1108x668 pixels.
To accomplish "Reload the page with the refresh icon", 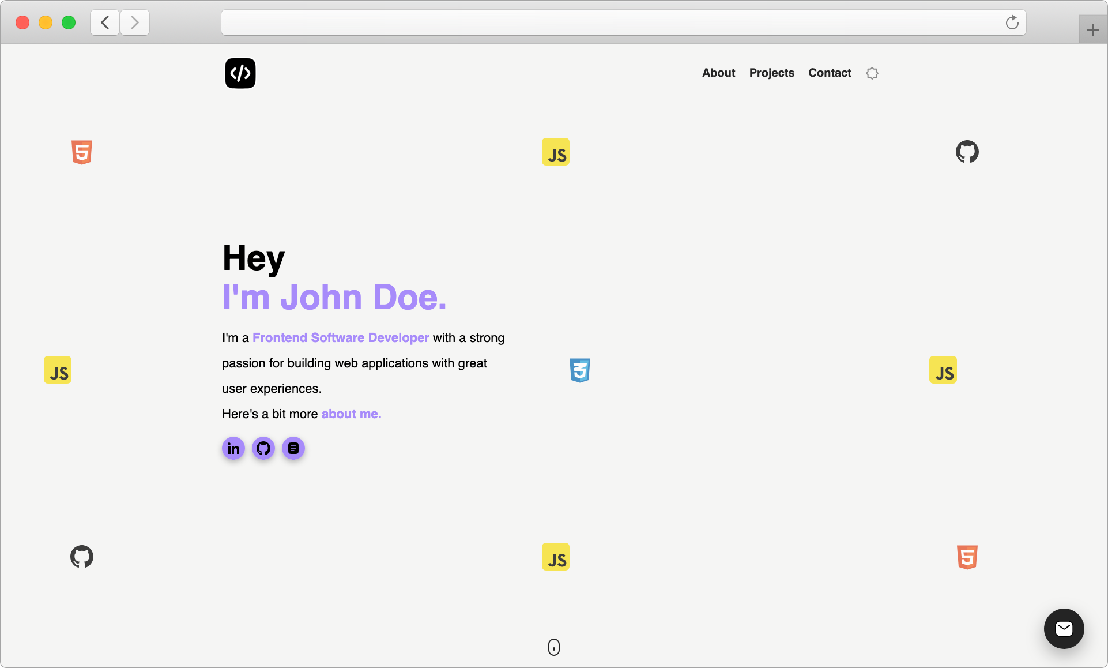I will [x=1012, y=22].
